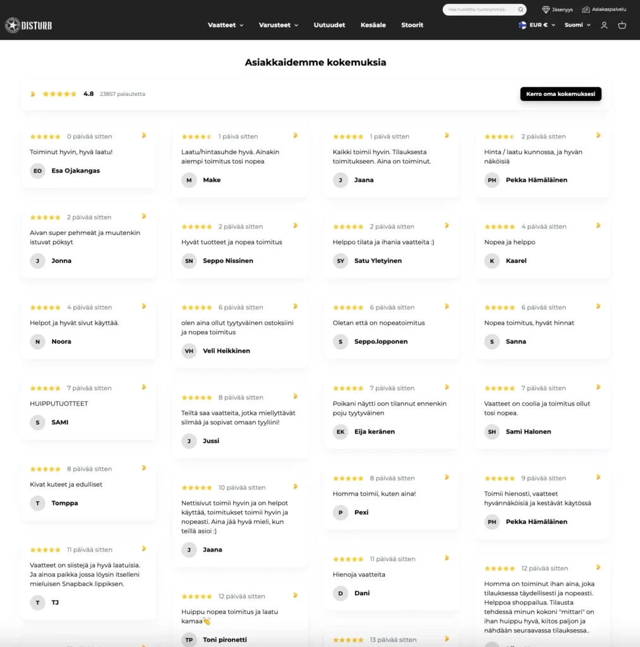Open the shopping cart icon
640x647 pixels.
coord(622,25)
